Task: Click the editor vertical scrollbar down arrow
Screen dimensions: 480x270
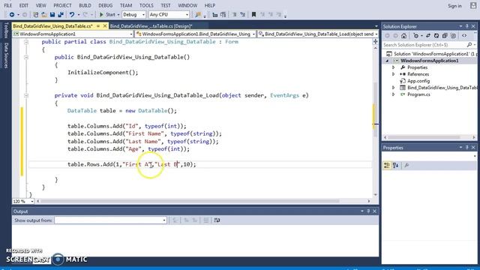Action: pyautogui.click(x=375, y=195)
